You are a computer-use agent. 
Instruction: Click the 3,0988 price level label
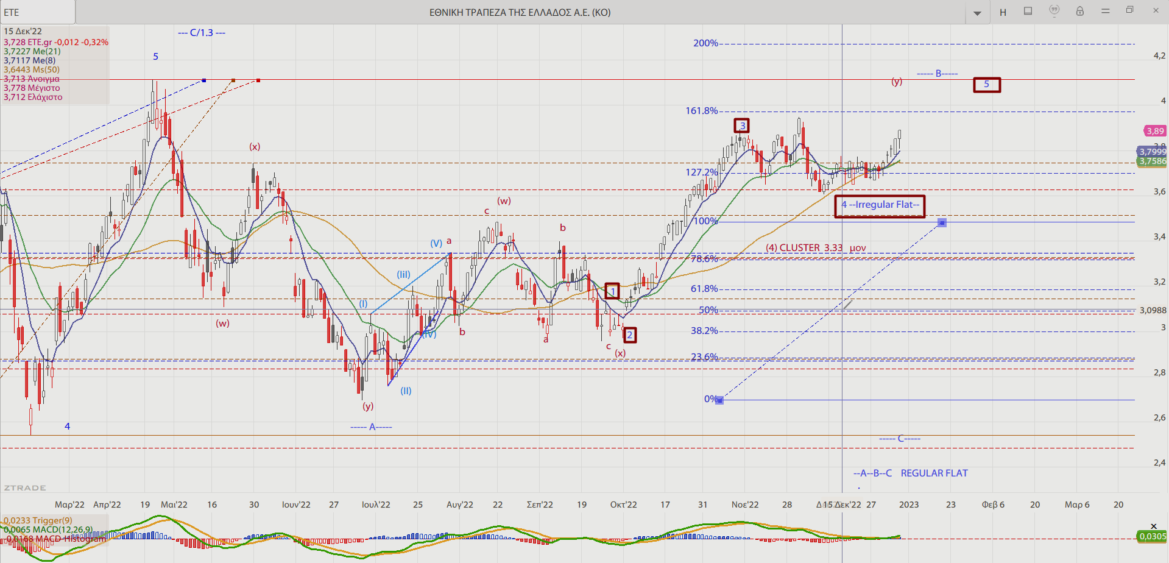pos(1153,310)
